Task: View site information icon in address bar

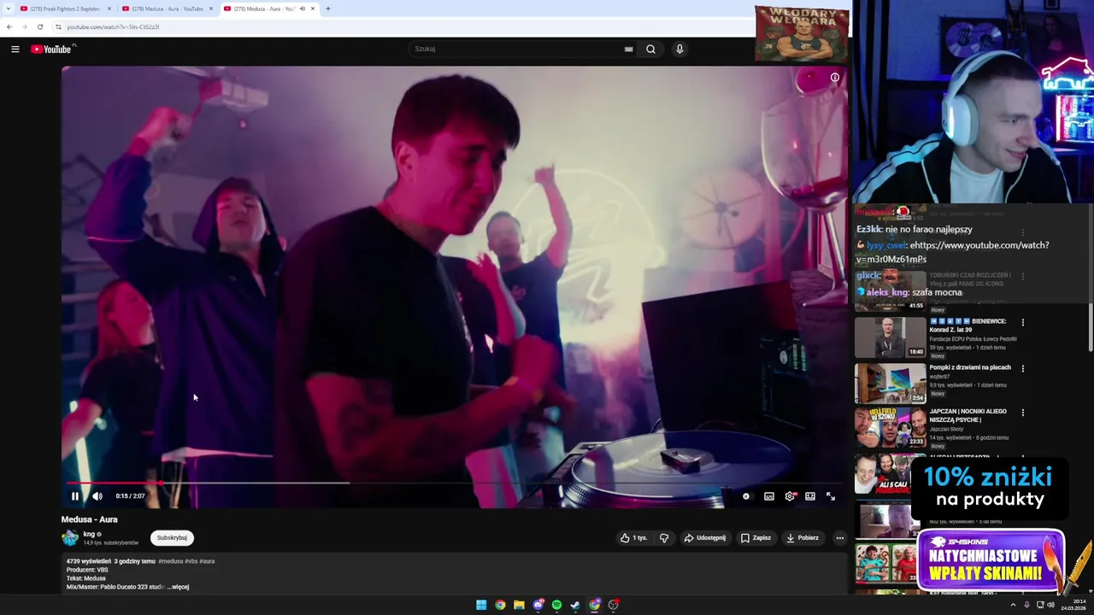Action: coord(58,26)
